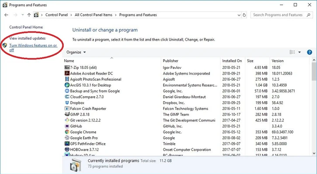Expand the chevron before Control Panel breadcrumb
The height and width of the screenshot is (174, 317).
[42, 15]
